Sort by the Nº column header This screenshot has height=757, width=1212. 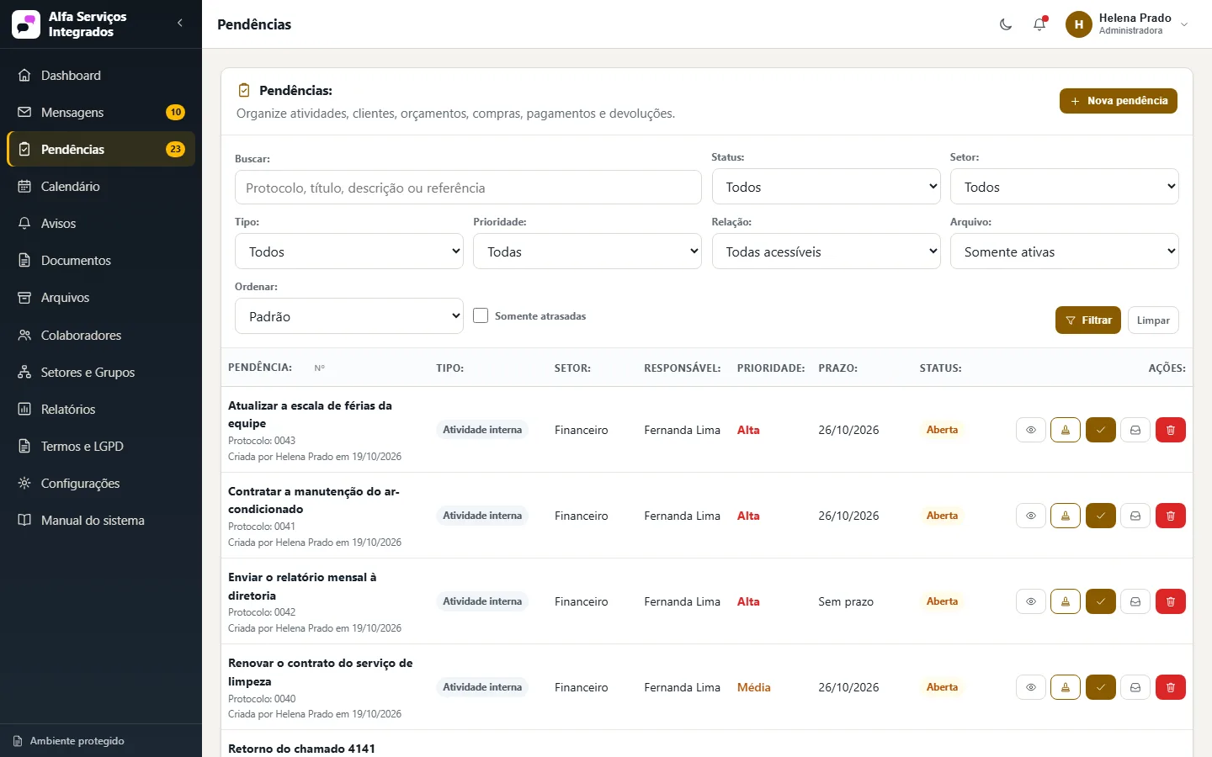tap(320, 368)
